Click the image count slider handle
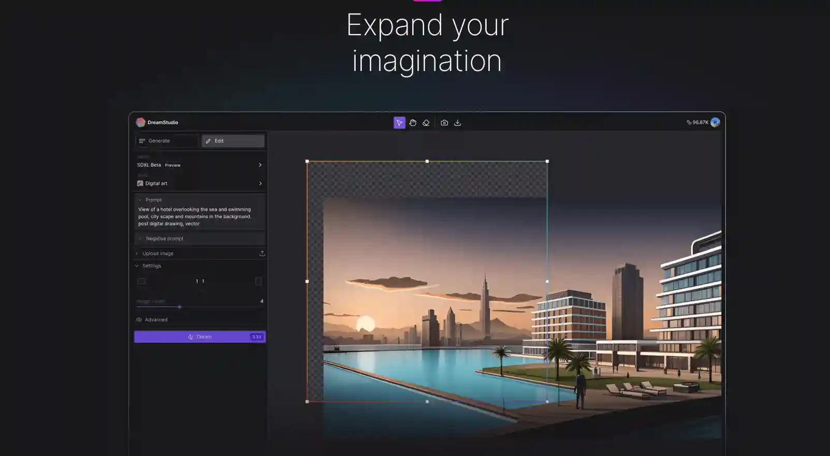Image resolution: width=830 pixels, height=456 pixels. point(180,307)
